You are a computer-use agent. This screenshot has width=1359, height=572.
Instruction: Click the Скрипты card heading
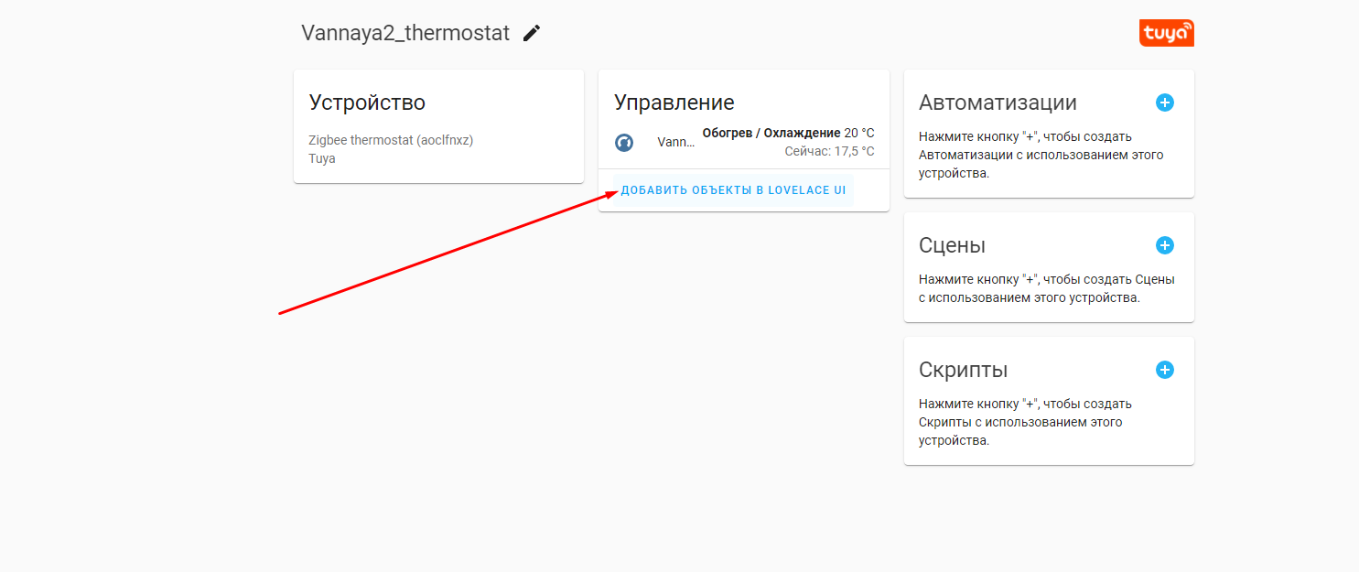963,370
